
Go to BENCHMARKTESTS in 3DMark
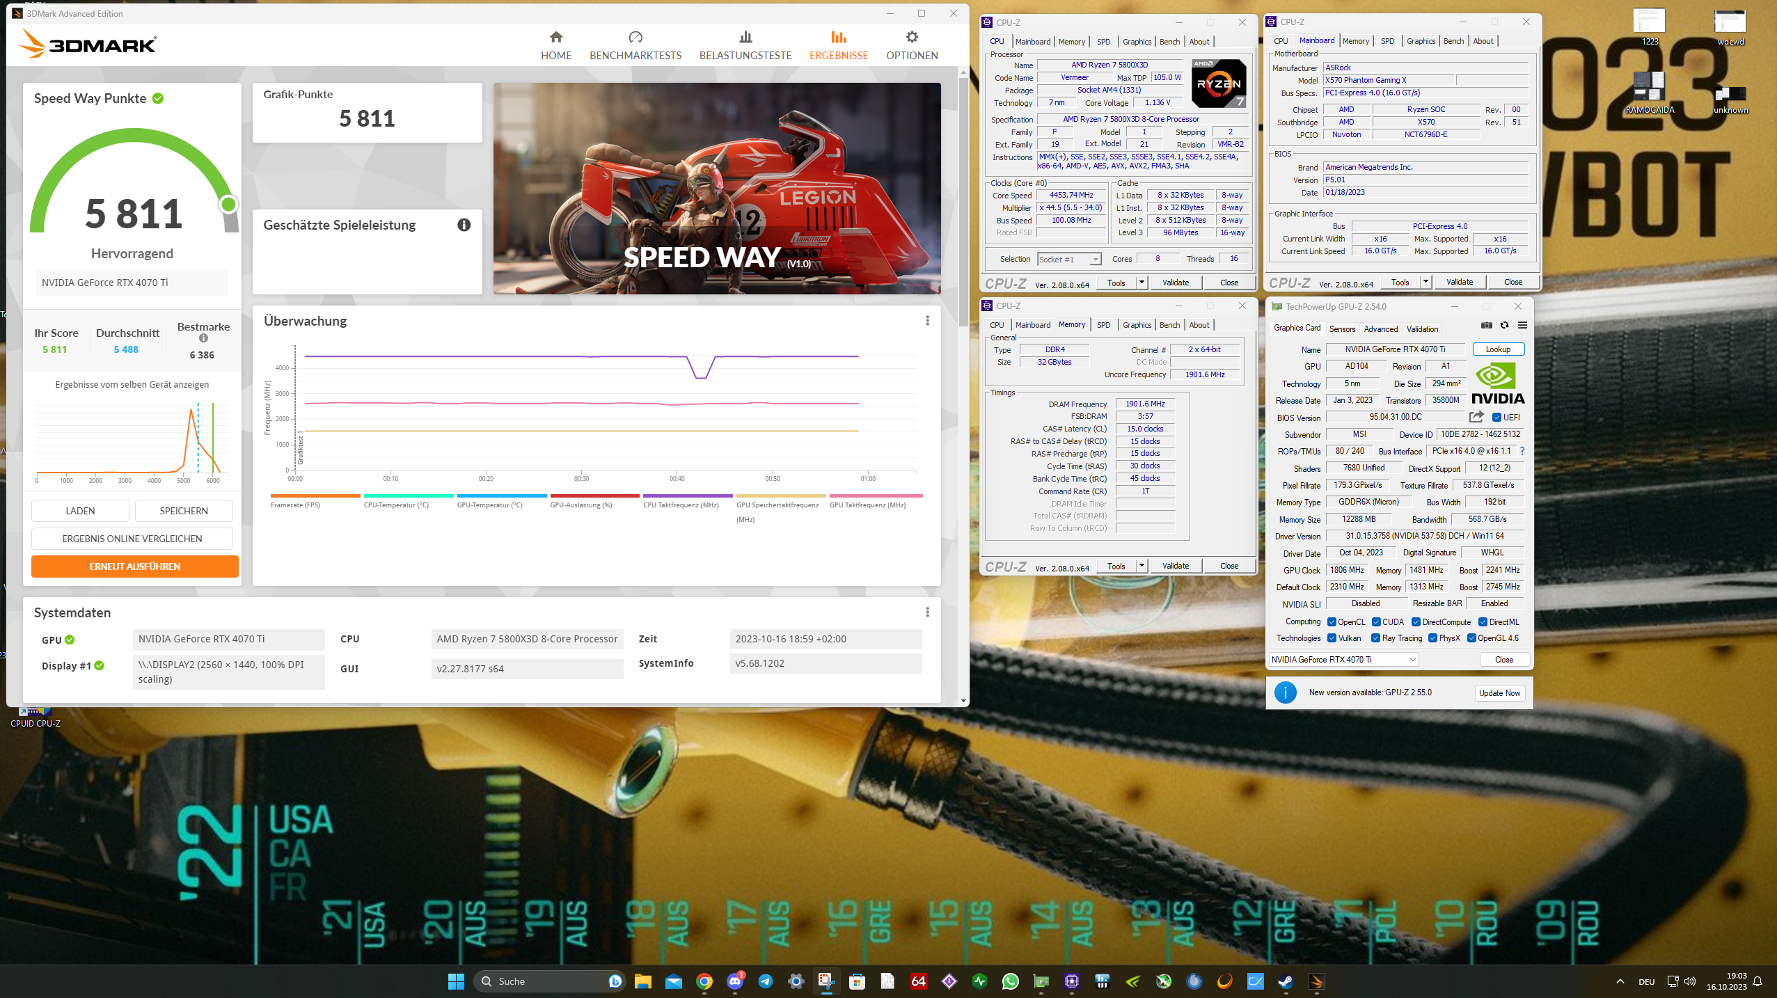(x=635, y=45)
